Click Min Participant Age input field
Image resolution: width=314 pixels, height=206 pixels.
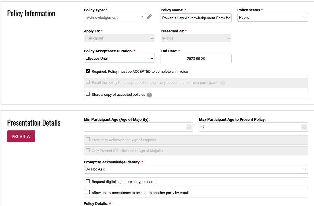pyautogui.click(x=135, y=127)
